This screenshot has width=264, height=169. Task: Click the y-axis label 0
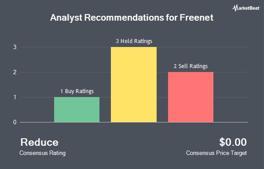pyautogui.click(x=15, y=122)
